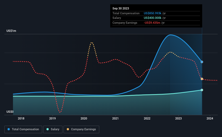Select the teal Salary data point marker
222x137 pixels.
pos(202,90)
